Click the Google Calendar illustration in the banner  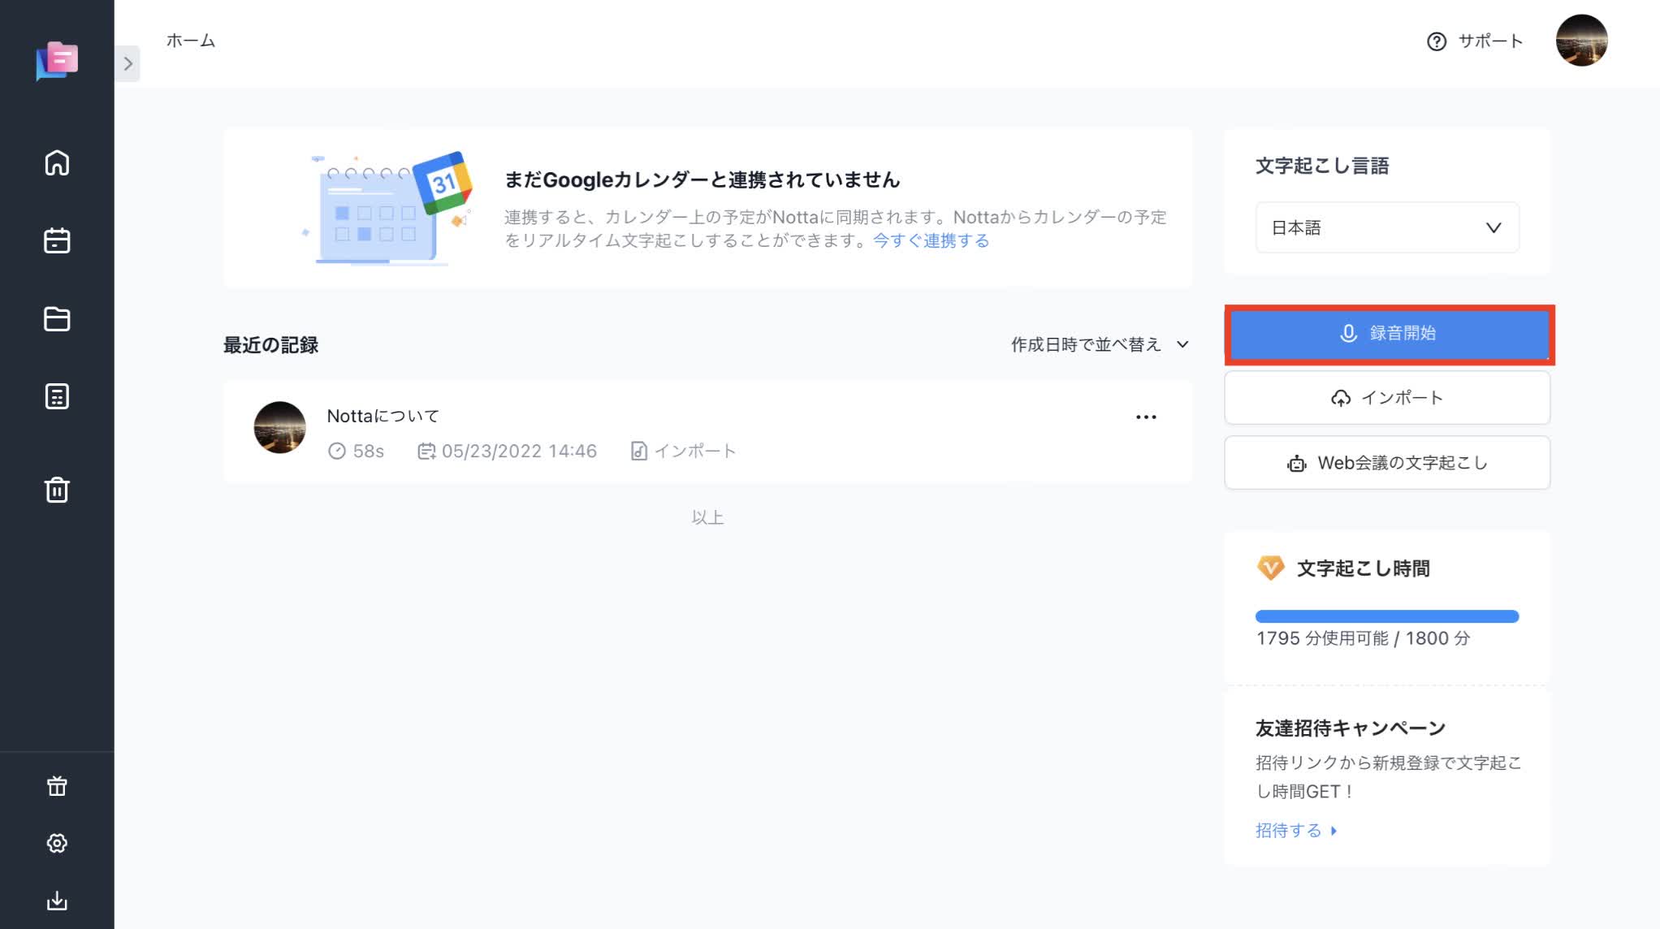[387, 208]
